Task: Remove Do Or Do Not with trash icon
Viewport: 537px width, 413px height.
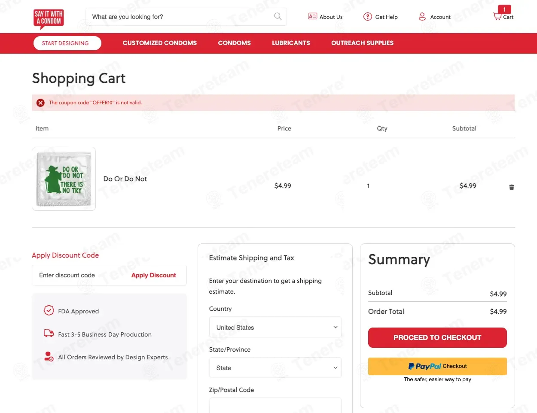Action: 511,187
